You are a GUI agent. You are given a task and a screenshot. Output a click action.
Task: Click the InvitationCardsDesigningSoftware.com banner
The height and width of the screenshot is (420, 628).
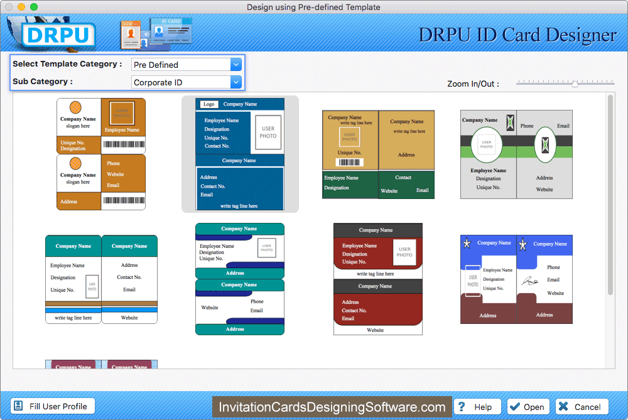coord(332,407)
